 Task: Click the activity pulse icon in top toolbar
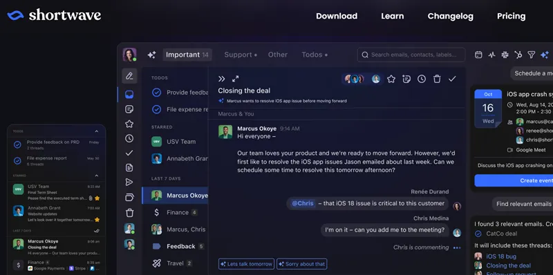[491, 55]
